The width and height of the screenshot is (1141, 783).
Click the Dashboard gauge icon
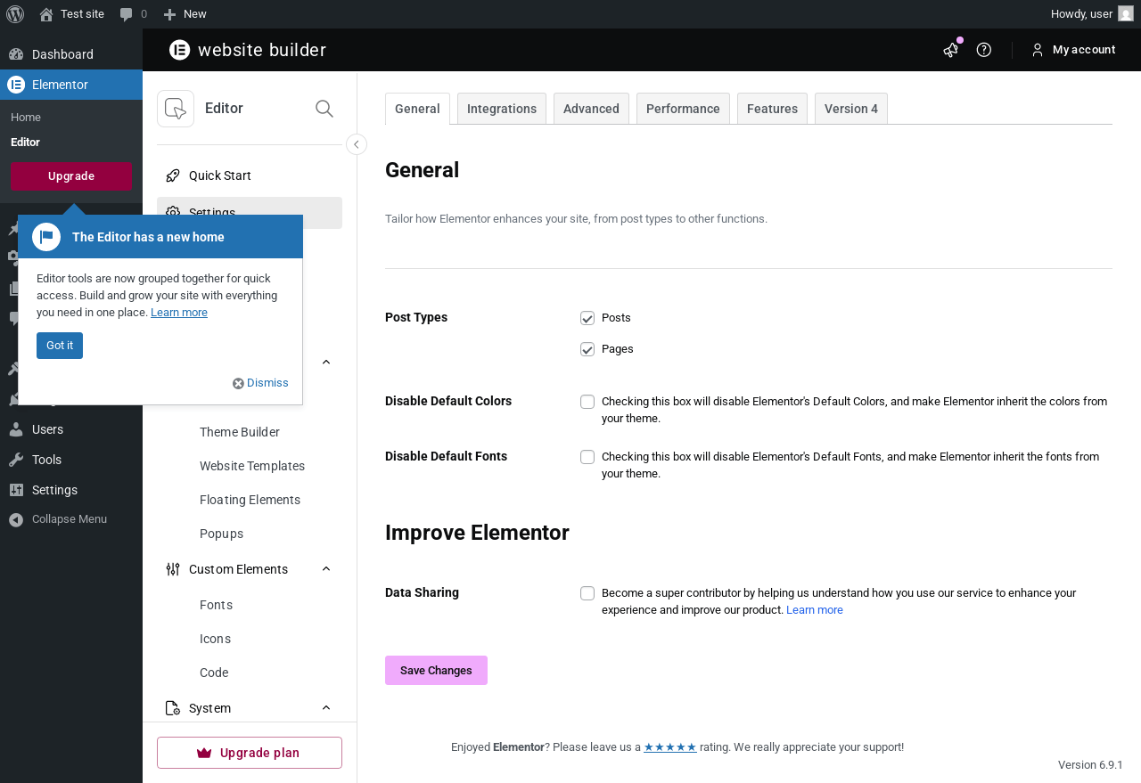[x=16, y=54]
